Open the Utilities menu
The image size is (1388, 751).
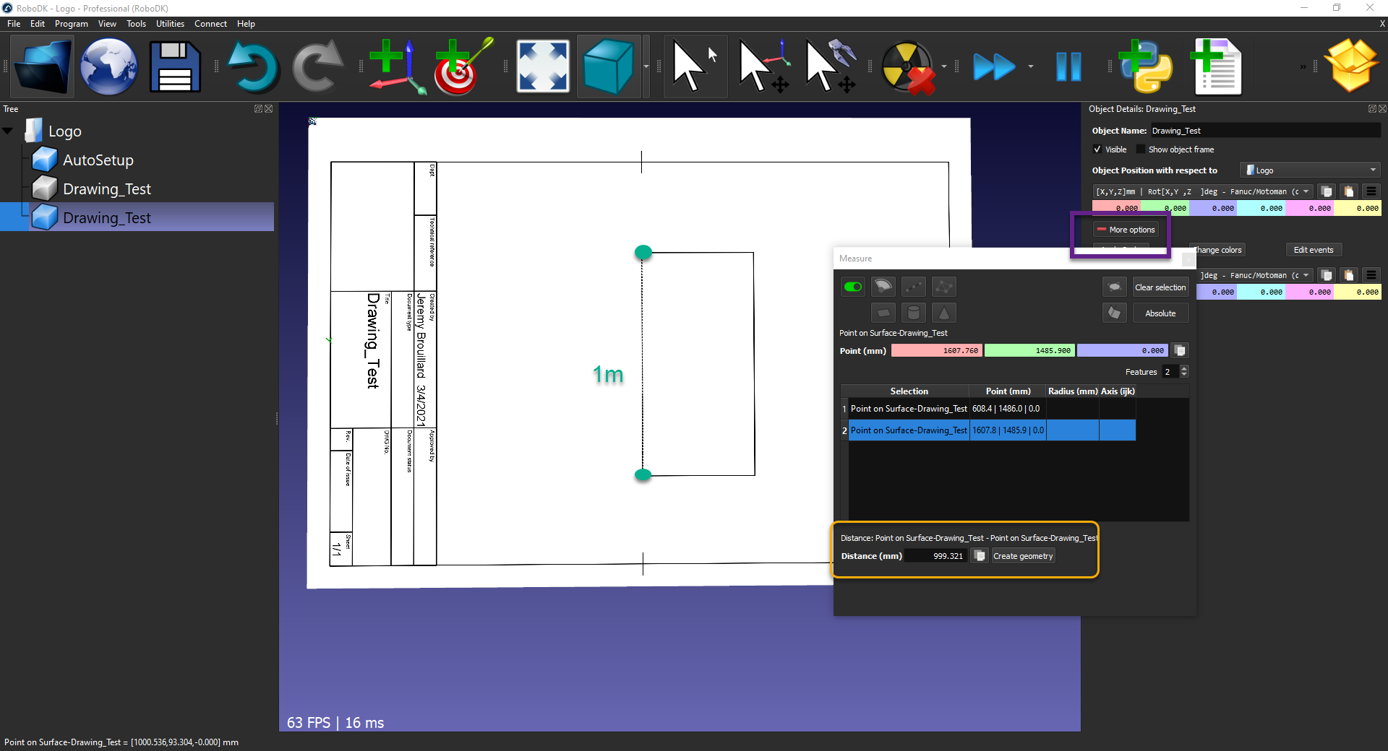(170, 24)
